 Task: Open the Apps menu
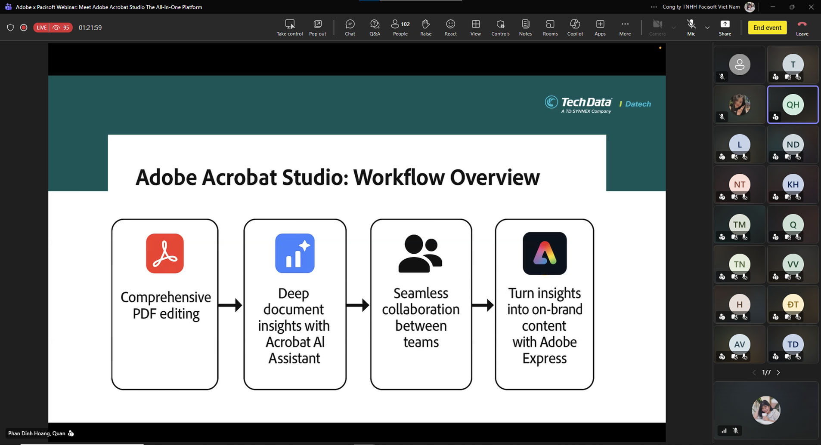pyautogui.click(x=600, y=28)
